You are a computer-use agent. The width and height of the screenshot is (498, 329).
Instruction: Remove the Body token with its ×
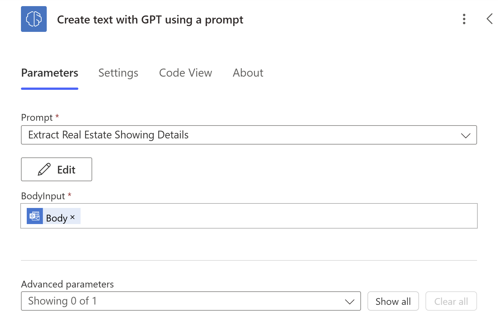[x=73, y=217]
